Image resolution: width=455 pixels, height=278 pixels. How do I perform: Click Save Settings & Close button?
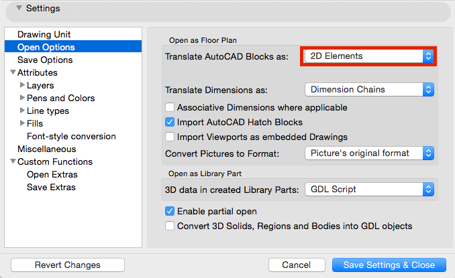point(389,265)
